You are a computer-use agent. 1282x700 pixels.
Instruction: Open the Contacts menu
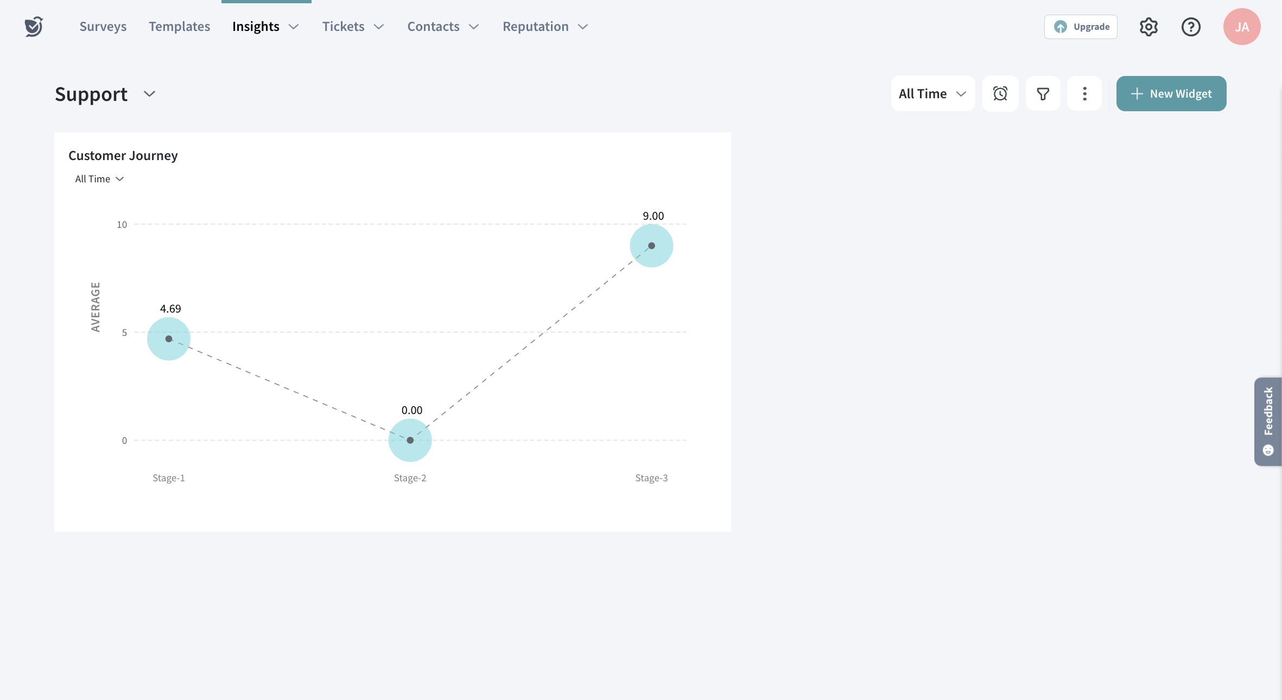pos(443,27)
